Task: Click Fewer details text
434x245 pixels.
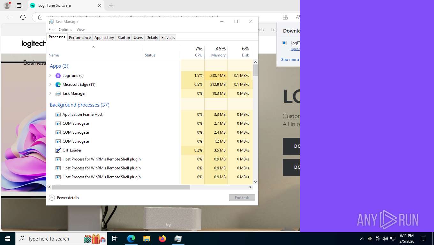Action: click(68, 198)
